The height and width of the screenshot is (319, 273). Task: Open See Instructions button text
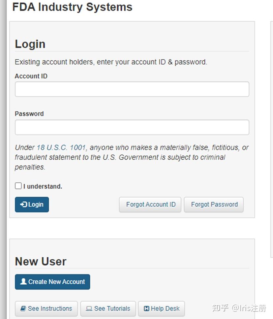[50, 309]
